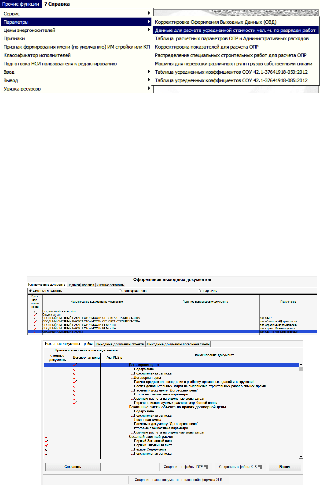Click 'Принятое наименование документа' column header
320x485 pixels.
(x=205, y=302)
